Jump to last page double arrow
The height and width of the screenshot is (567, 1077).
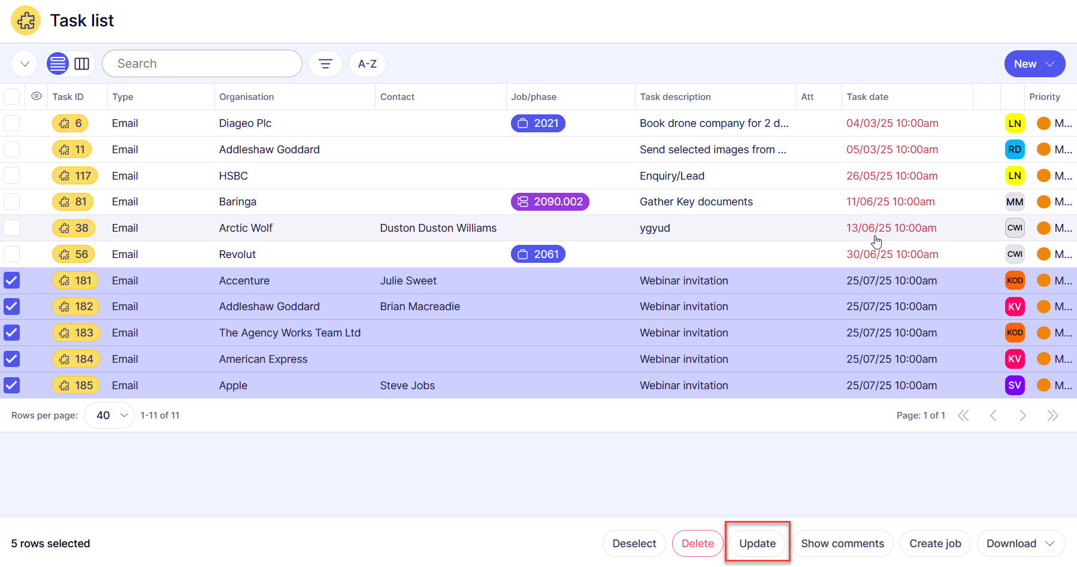pos(1052,416)
